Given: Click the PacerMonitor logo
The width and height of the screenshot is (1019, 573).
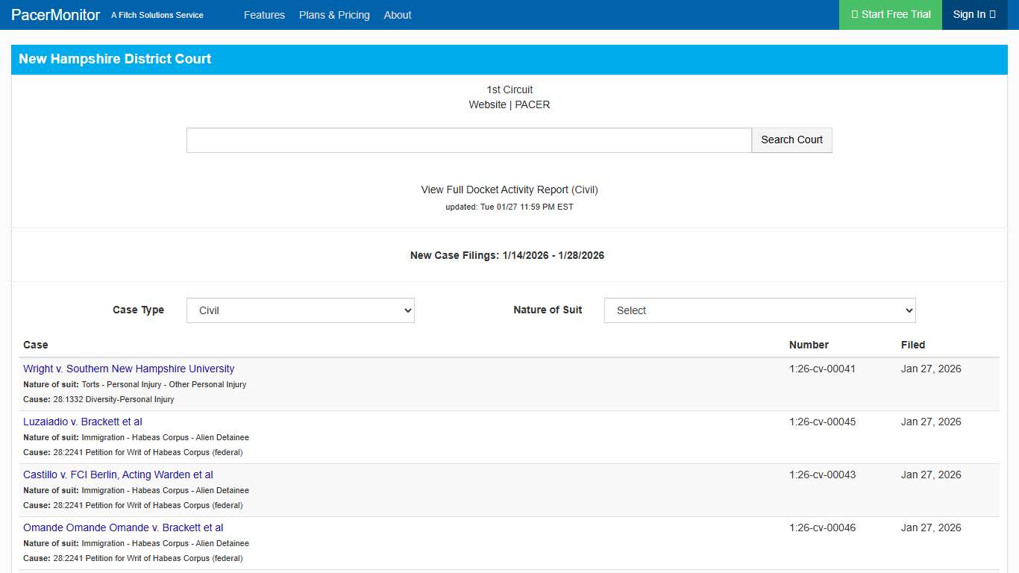Looking at the screenshot, I should tap(55, 14).
